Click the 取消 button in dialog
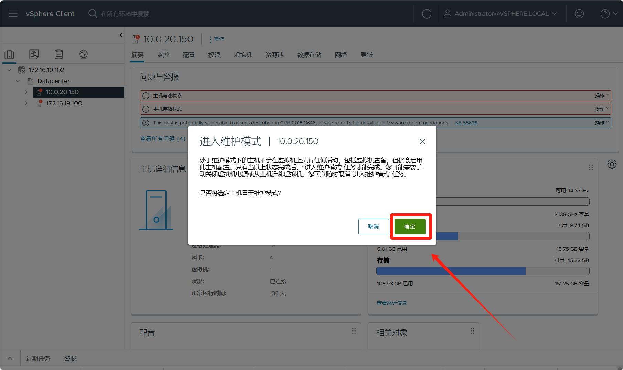Image resolution: width=623 pixels, height=370 pixels. tap(374, 227)
